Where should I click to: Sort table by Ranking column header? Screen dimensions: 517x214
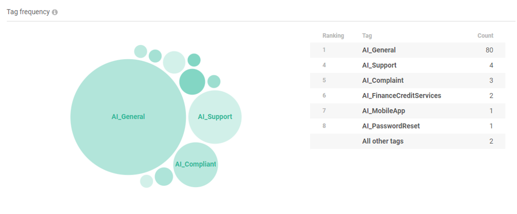[333, 36]
